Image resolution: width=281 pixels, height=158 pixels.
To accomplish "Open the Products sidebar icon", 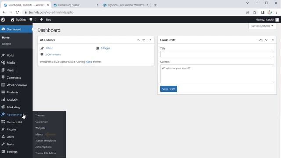I will pos(3,92).
